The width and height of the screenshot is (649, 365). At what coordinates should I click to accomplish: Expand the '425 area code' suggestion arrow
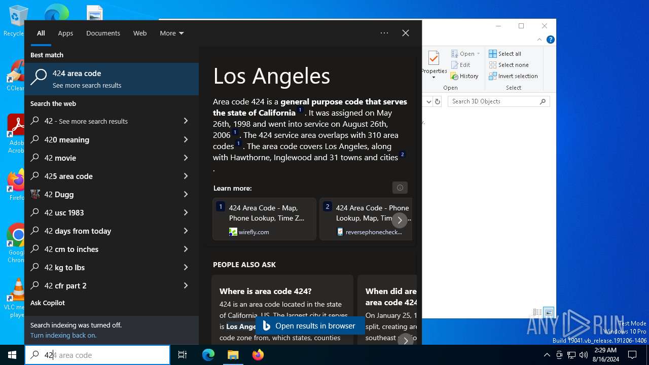click(x=186, y=176)
